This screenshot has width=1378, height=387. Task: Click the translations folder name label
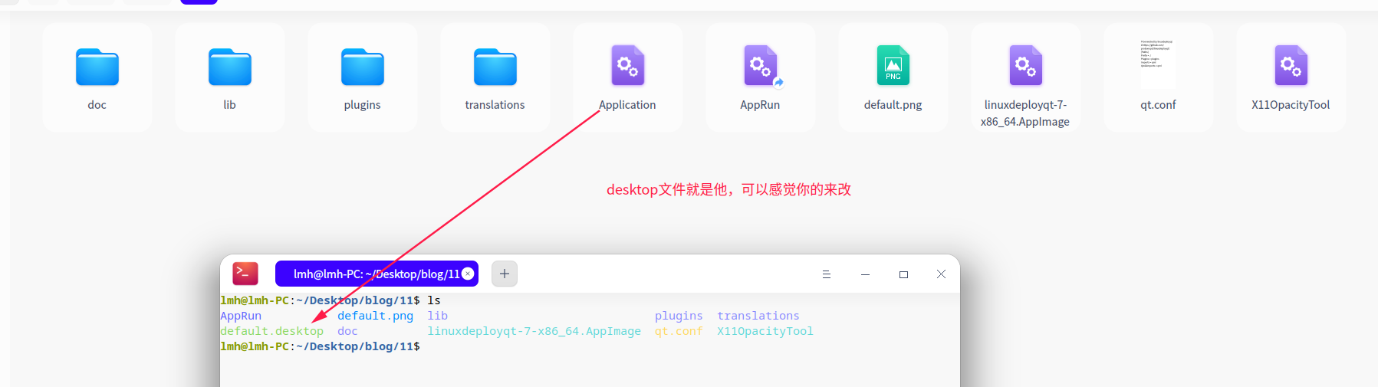click(x=495, y=105)
